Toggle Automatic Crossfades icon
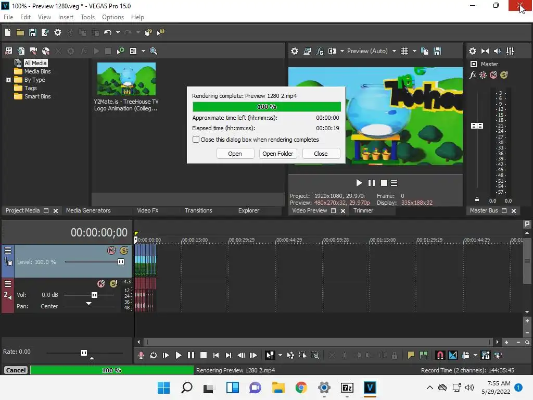 pos(453,355)
